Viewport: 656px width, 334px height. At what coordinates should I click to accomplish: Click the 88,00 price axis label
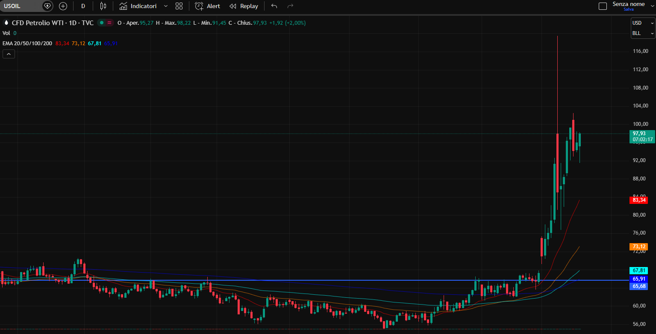coord(640,179)
